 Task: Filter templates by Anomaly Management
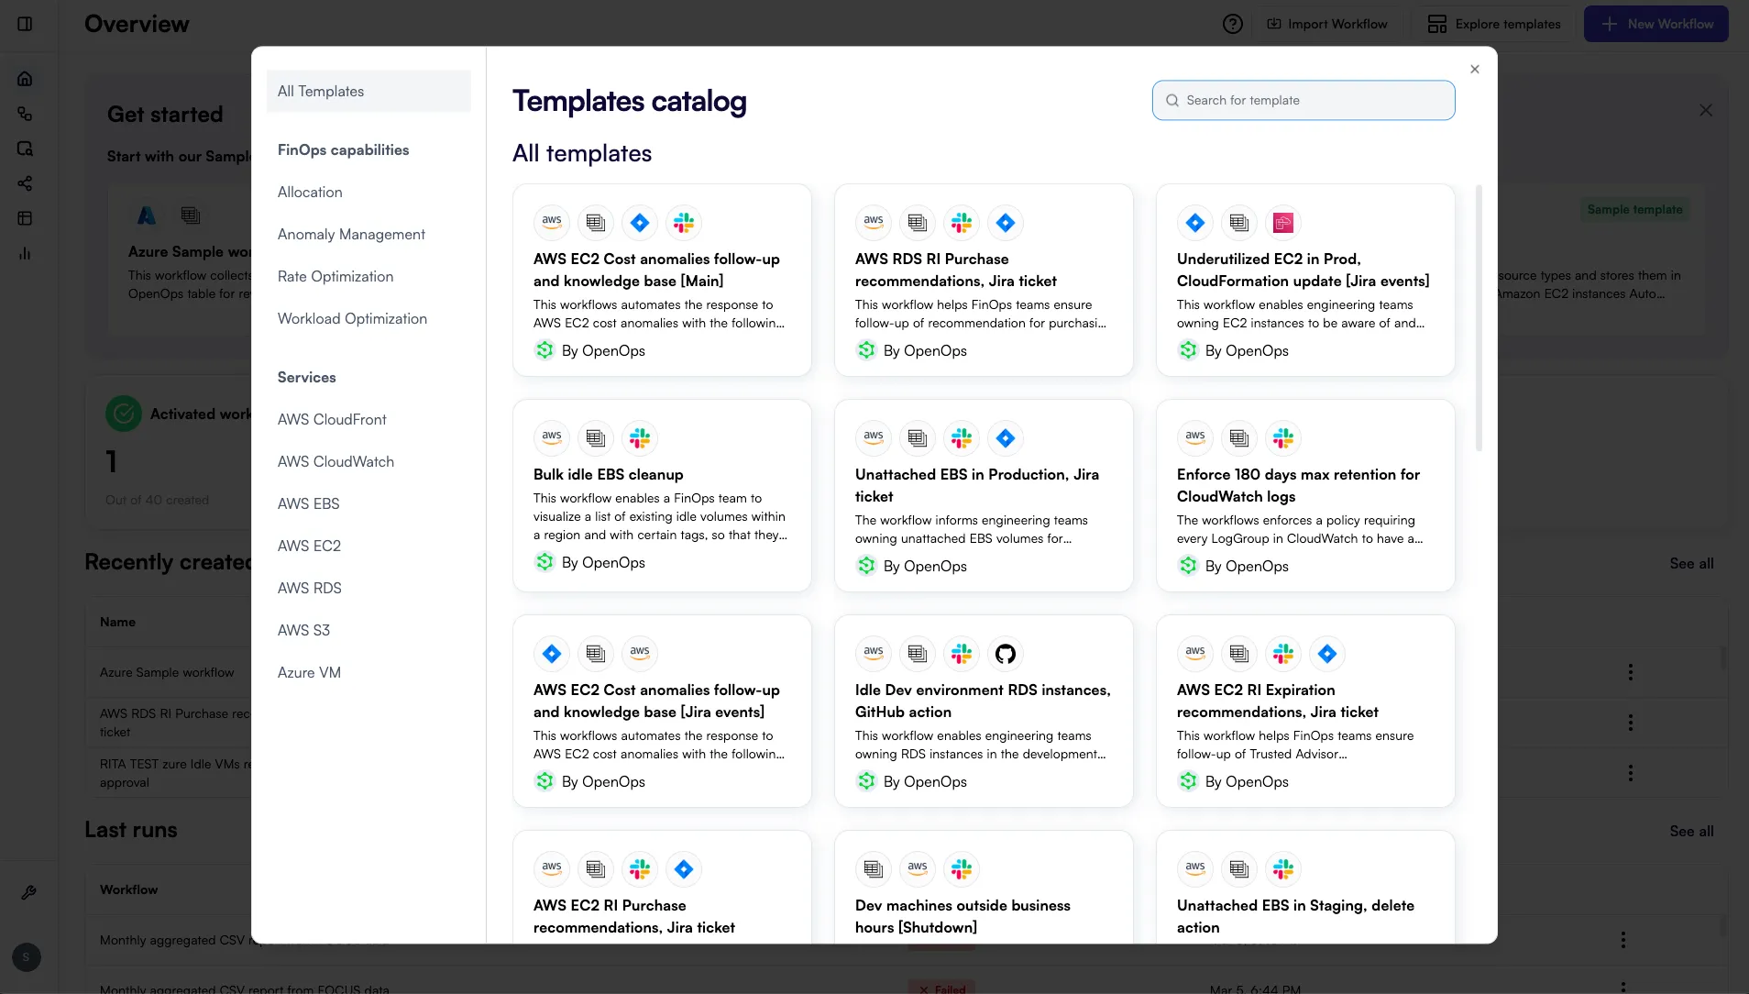351,234
